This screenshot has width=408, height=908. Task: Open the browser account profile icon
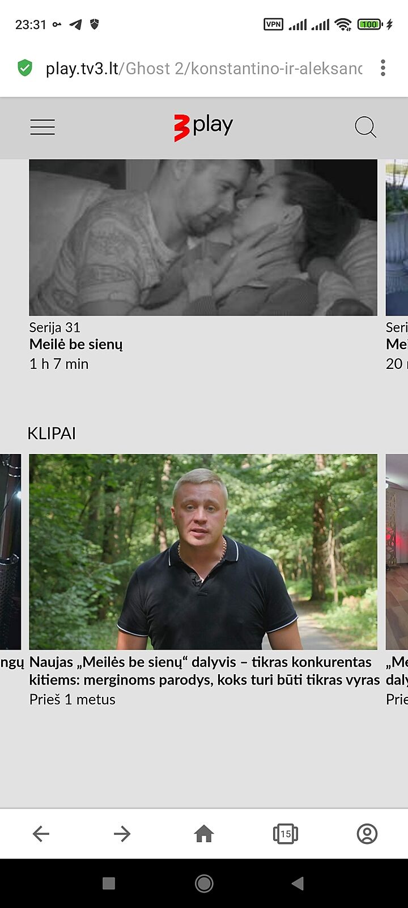(x=367, y=834)
